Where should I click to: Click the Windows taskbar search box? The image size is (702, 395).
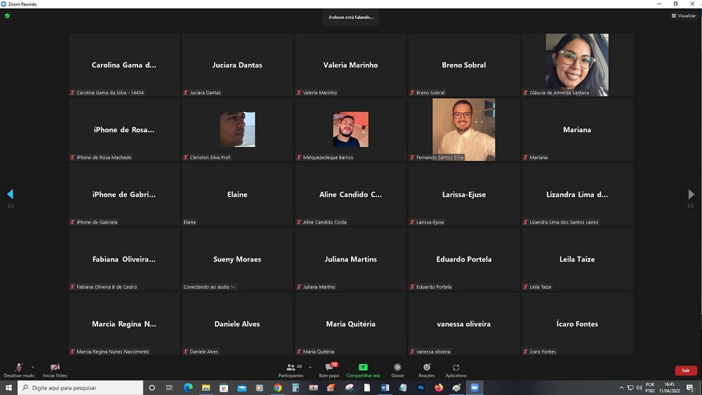point(81,387)
